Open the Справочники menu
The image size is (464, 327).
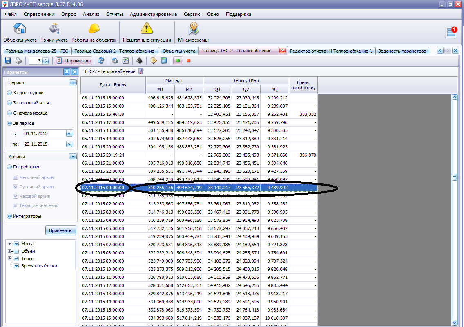[x=39, y=14]
